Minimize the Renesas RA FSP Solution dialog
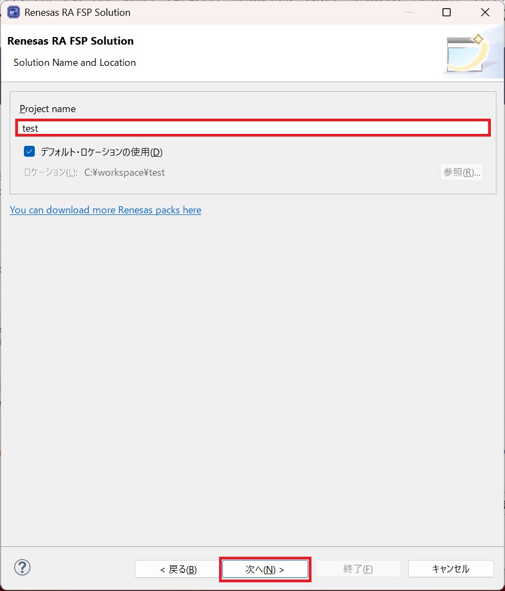This screenshot has height=591, width=505. click(x=409, y=13)
